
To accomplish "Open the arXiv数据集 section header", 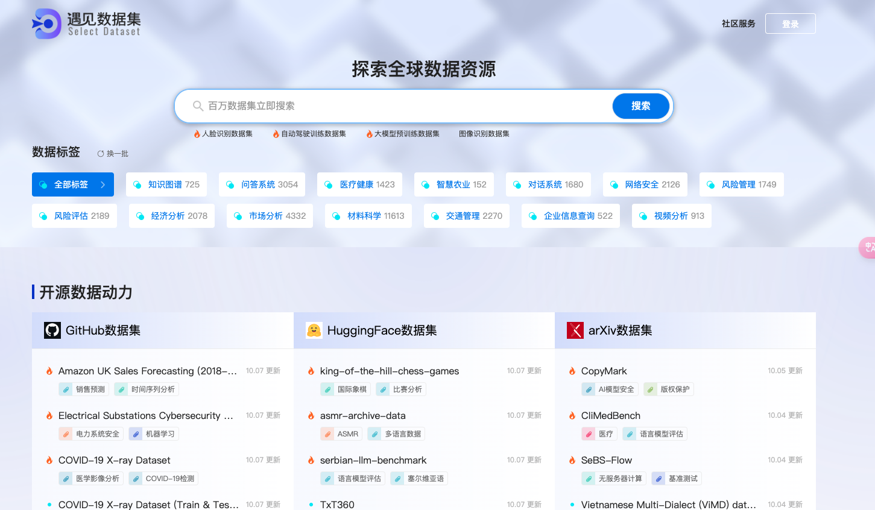I will (x=685, y=330).
